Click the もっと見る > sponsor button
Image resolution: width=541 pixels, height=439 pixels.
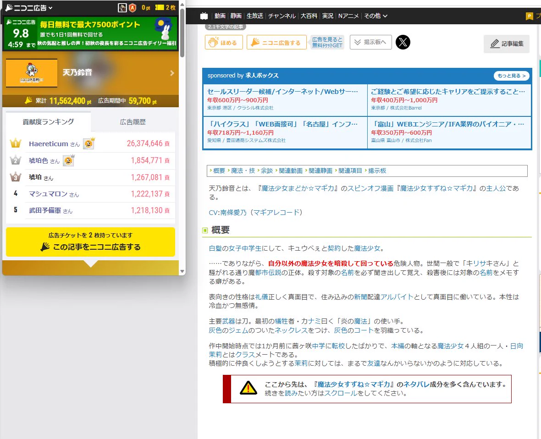511,76
